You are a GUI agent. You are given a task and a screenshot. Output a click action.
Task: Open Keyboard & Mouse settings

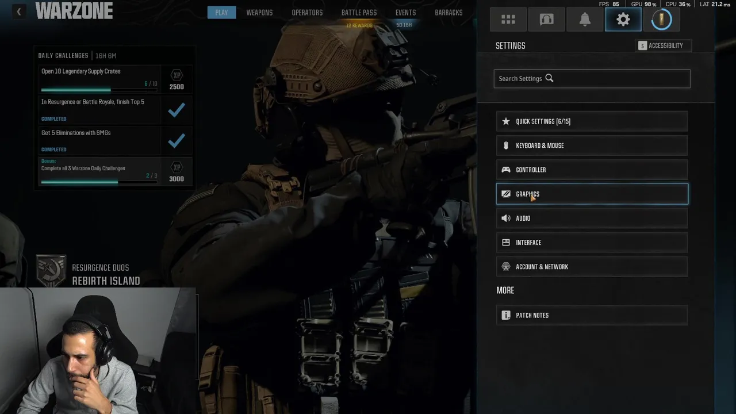click(x=592, y=145)
